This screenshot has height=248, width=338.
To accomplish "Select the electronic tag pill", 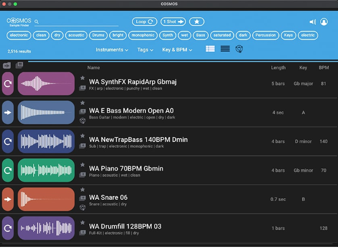I will (19, 35).
